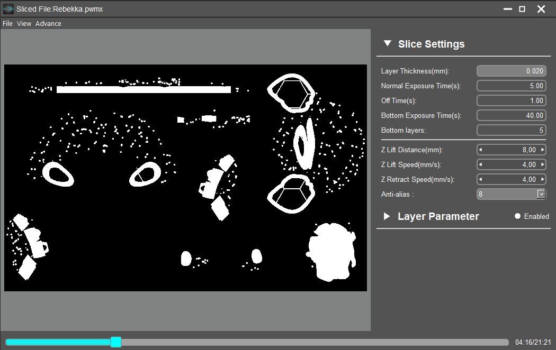Increase Z Lift Distance with right arrow
This screenshot has height=350, width=556.
click(x=542, y=150)
